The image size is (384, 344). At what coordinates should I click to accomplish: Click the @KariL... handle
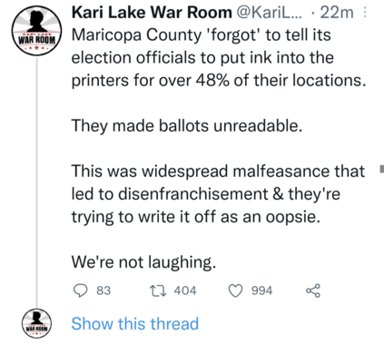tap(269, 13)
